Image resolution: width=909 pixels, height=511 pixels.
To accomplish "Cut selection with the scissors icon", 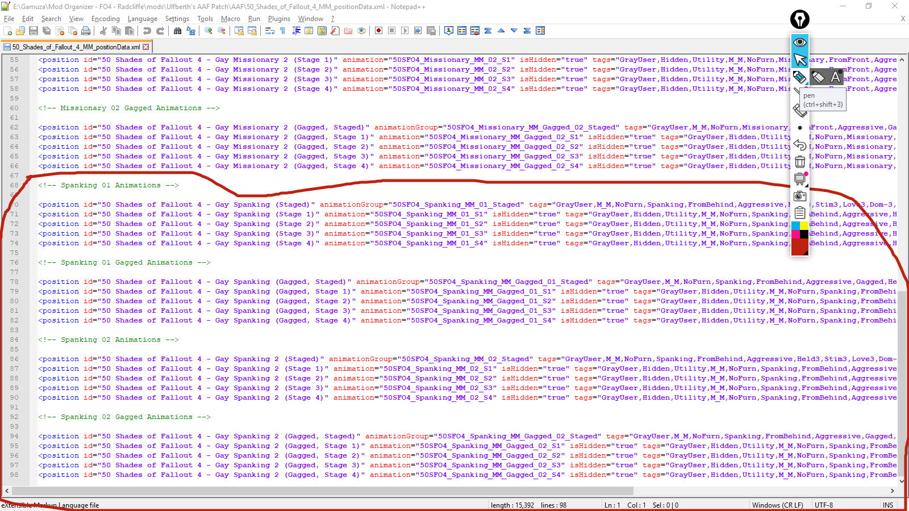I will tap(103, 31).
